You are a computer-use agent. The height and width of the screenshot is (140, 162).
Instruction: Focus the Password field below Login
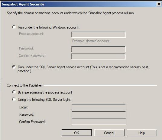coord(99,114)
